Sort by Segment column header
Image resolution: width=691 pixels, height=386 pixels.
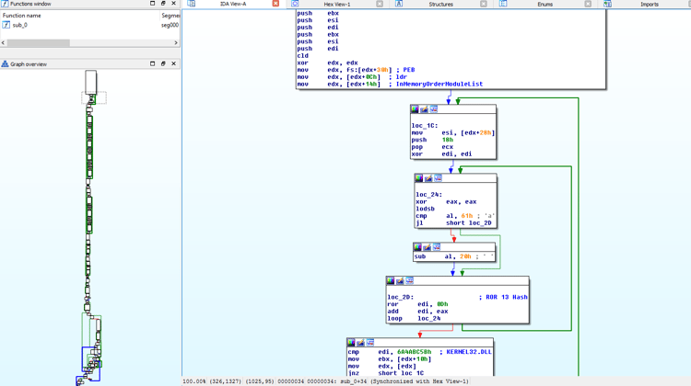click(170, 16)
